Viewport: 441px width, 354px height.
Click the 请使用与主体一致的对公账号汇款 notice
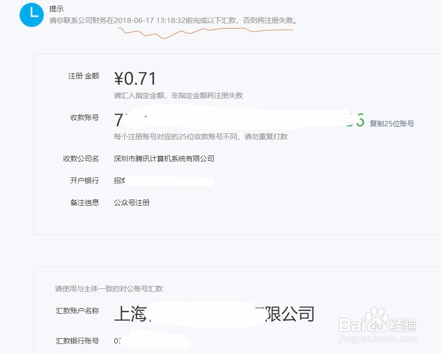109,289
